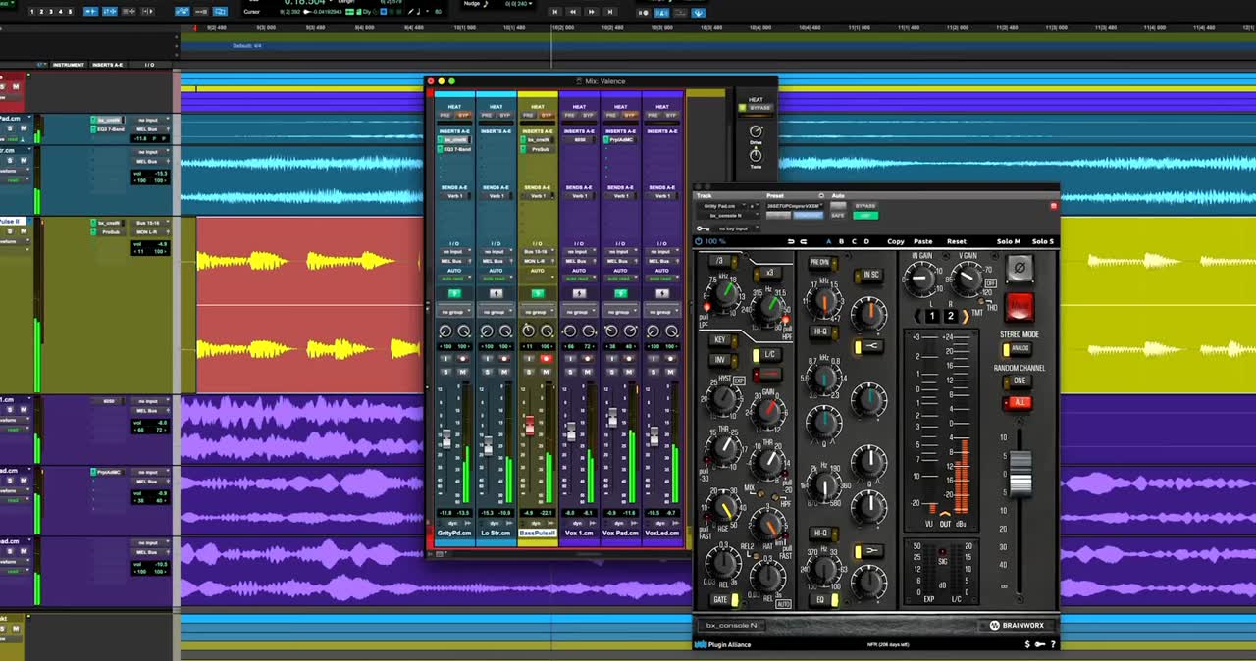Select plugin settings slot B
Image resolution: width=1256 pixels, height=661 pixels.
click(841, 241)
